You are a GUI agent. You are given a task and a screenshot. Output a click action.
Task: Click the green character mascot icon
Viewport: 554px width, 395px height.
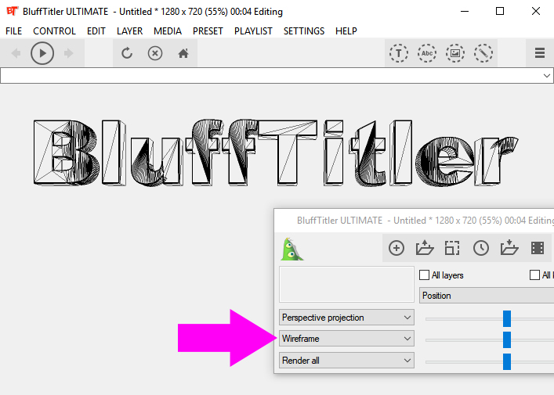(x=291, y=249)
